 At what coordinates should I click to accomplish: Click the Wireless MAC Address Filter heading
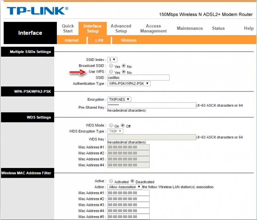pyautogui.click(x=27, y=173)
